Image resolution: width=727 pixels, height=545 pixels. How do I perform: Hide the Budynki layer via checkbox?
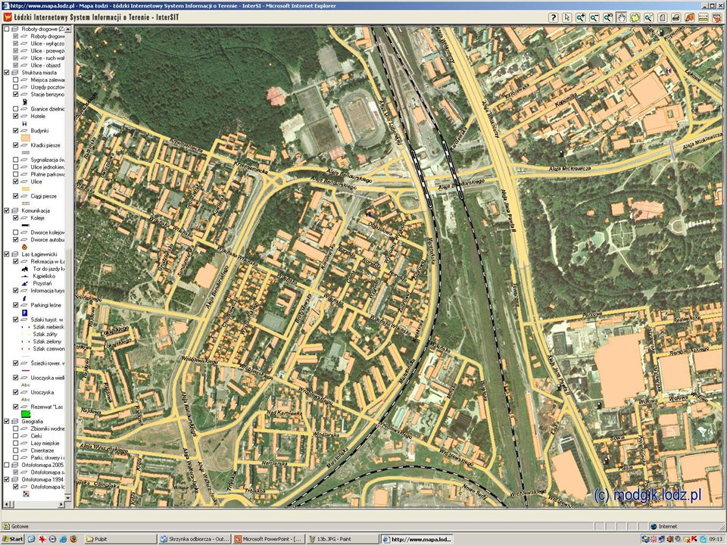pyautogui.click(x=15, y=131)
